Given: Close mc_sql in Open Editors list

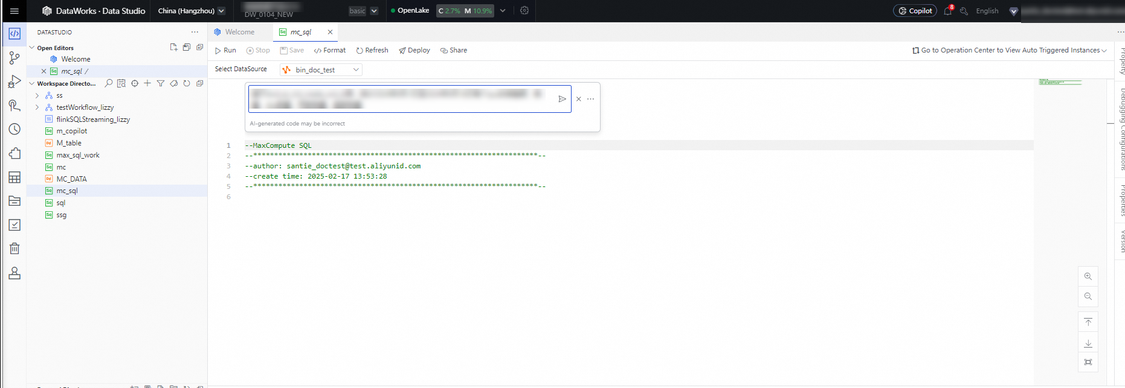Looking at the screenshot, I should coord(44,71).
